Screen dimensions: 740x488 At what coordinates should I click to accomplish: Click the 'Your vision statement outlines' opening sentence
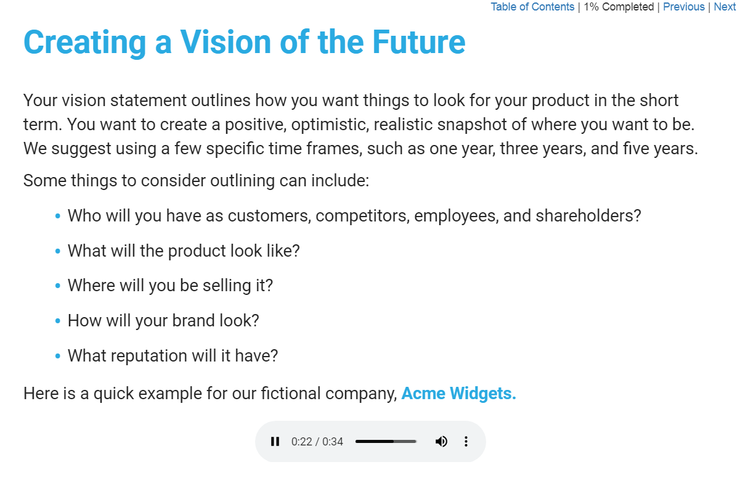[x=351, y=101]
